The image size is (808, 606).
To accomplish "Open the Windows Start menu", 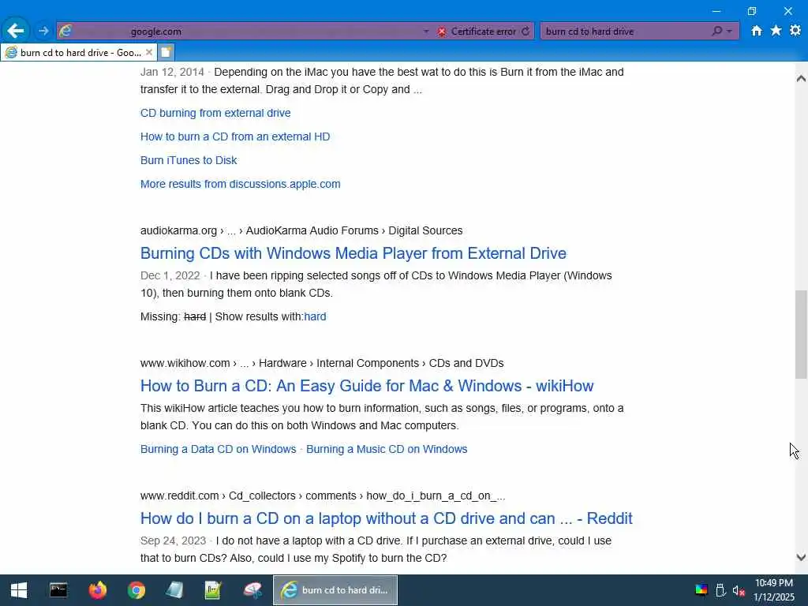I will pyautogui.click(x=19, y=590).
